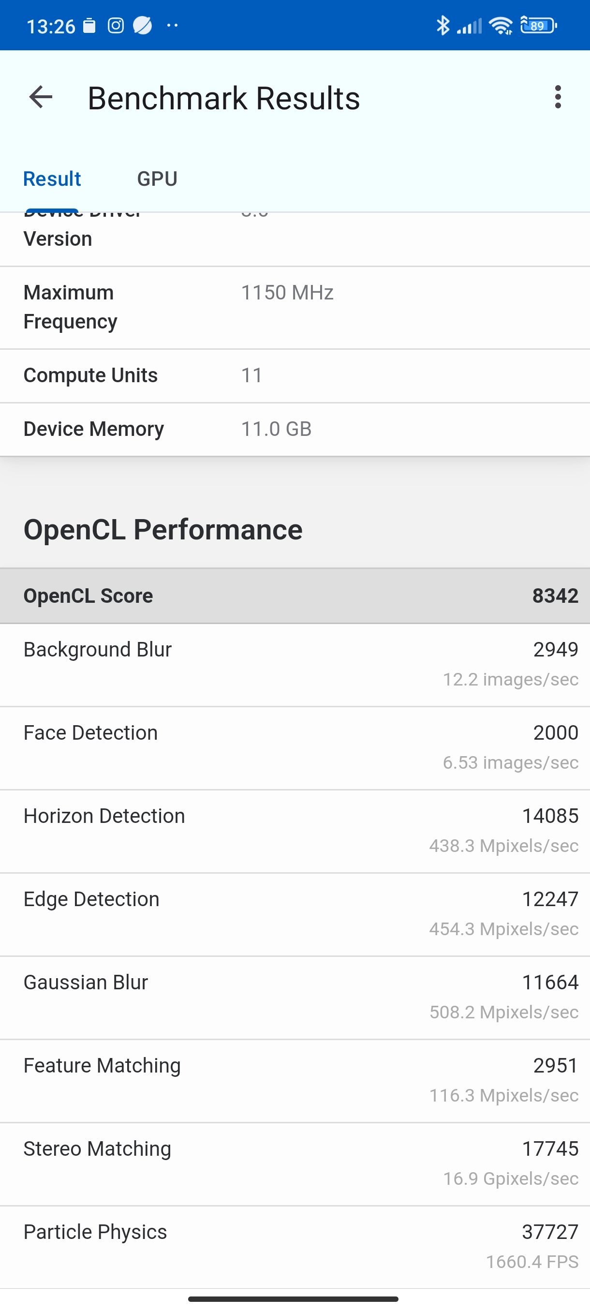Screen dimensions: 590x1312
Task: Tap the Bluetooth status icon
Action: click(443, 26)
